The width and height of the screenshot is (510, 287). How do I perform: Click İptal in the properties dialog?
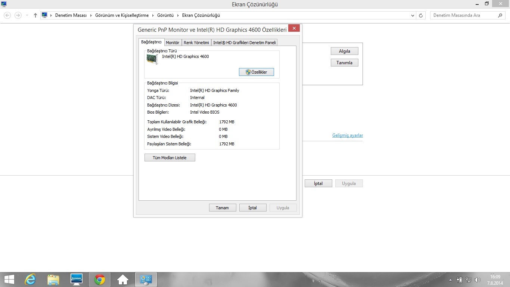(253, 208)
